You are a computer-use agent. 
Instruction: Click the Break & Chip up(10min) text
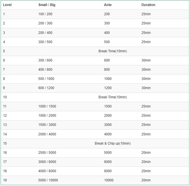(113, 143)
